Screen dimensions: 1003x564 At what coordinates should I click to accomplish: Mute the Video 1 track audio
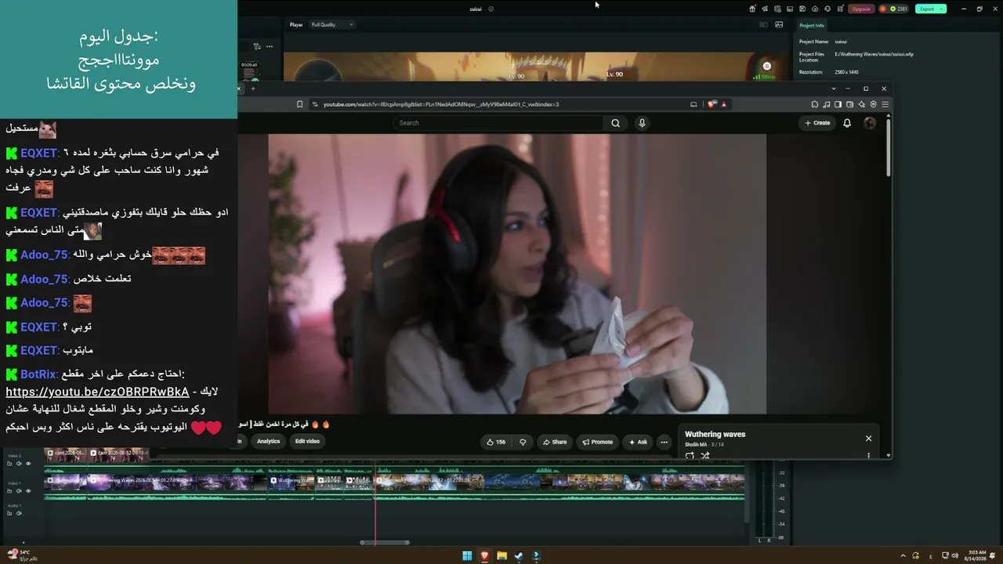click(x=19, y=491)
